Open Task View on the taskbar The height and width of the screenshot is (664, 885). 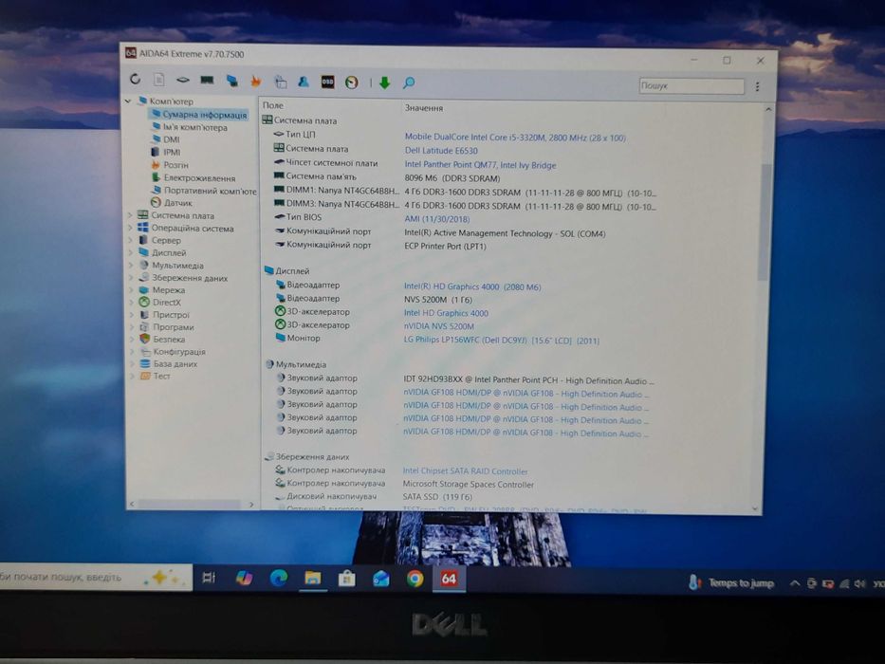click(x=209, y=577)
